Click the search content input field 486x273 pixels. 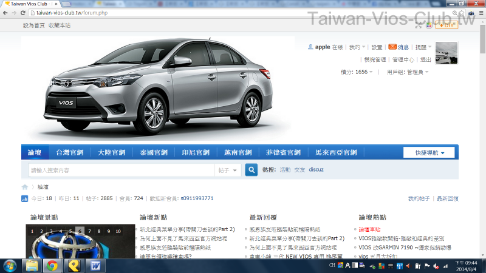[121, 170]
